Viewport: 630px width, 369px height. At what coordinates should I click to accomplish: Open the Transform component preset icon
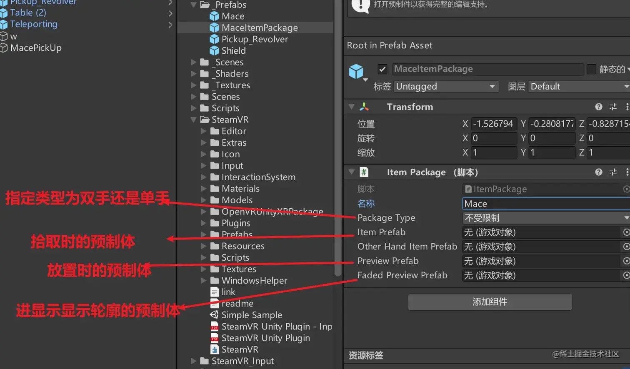pyautogui.click(x=613, y=107)
